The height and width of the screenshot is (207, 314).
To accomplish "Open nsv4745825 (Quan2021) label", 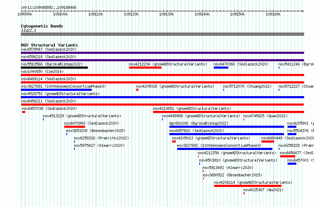I will (265, 116).
